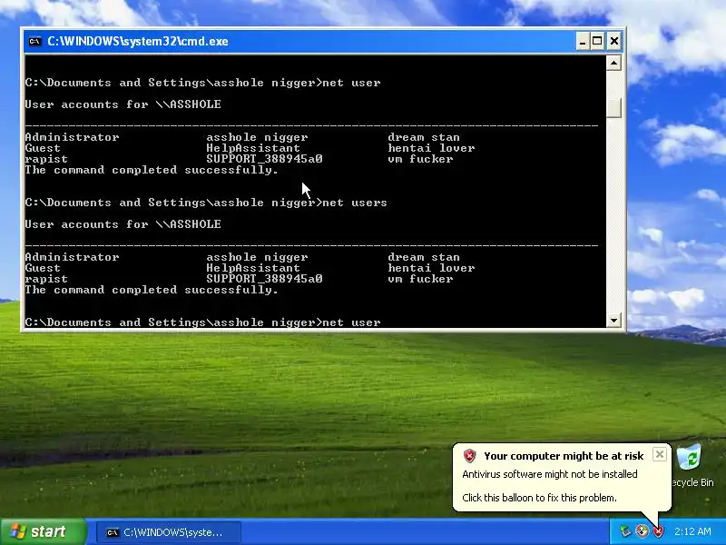Click 'Antivirus software might not be installed' text
The image size is (726, 545).
550,474
